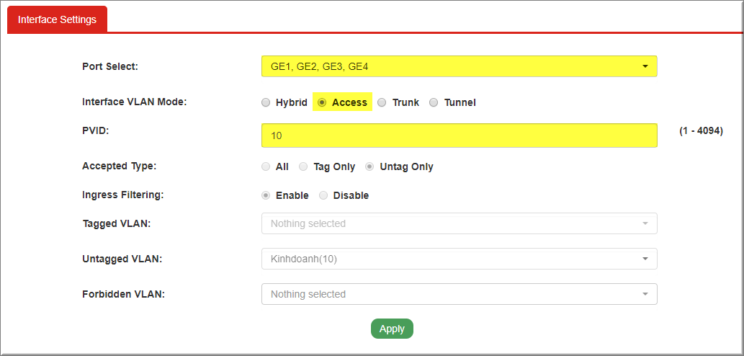Click the Port Select caret arrow
Viewport: 744px width, 356px height.
(x=645, y=66)
